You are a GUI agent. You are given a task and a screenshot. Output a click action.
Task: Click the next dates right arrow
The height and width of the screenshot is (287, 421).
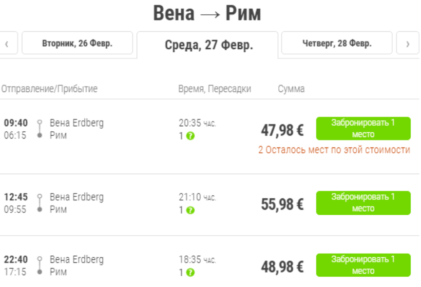[408, 44]
